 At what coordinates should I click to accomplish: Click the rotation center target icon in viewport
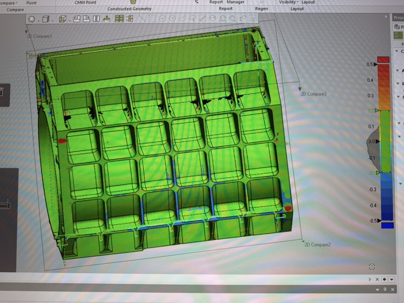372,267
